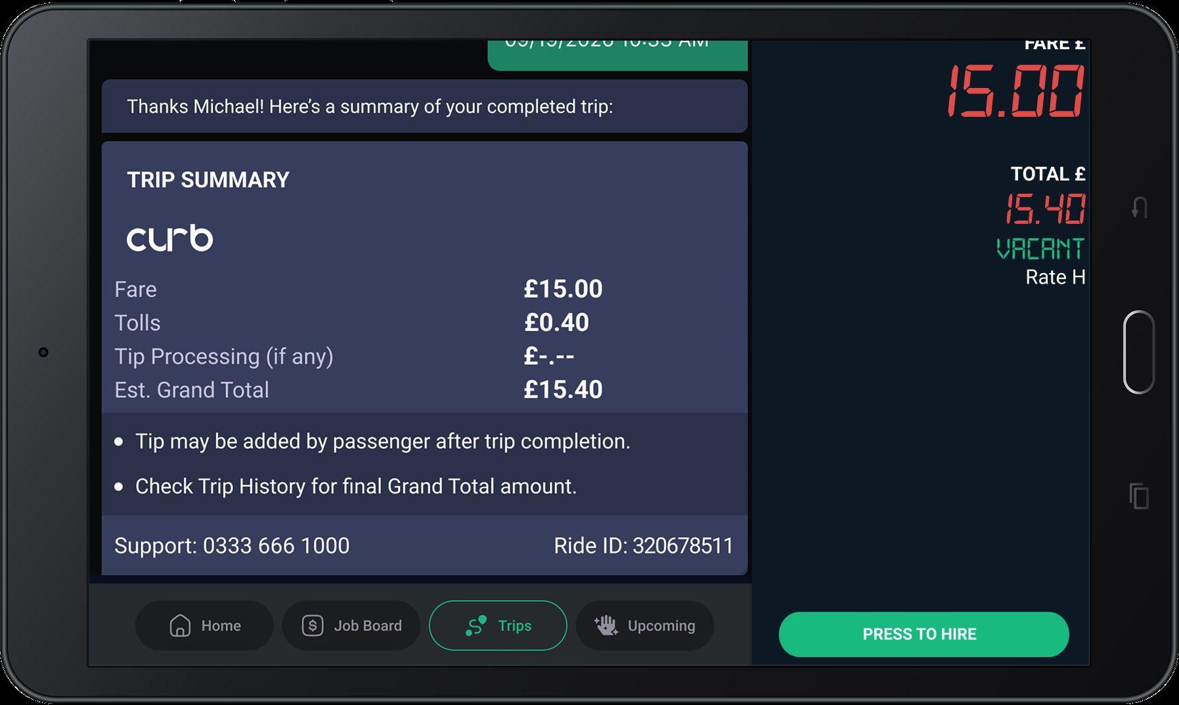Select the Trips tab label

[x=514, y=626]
